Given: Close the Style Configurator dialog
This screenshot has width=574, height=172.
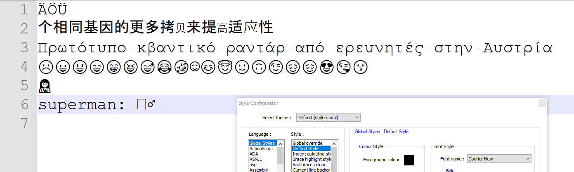Looking at the screenshot, I should pos(542,103).
